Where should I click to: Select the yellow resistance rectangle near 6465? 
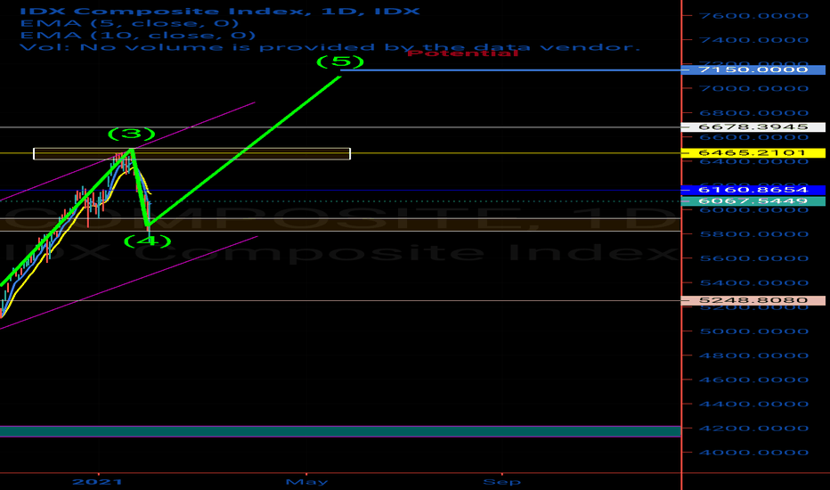click(191, 153)
